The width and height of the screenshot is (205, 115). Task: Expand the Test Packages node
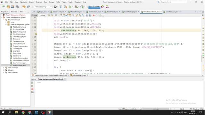coord(4,68)
